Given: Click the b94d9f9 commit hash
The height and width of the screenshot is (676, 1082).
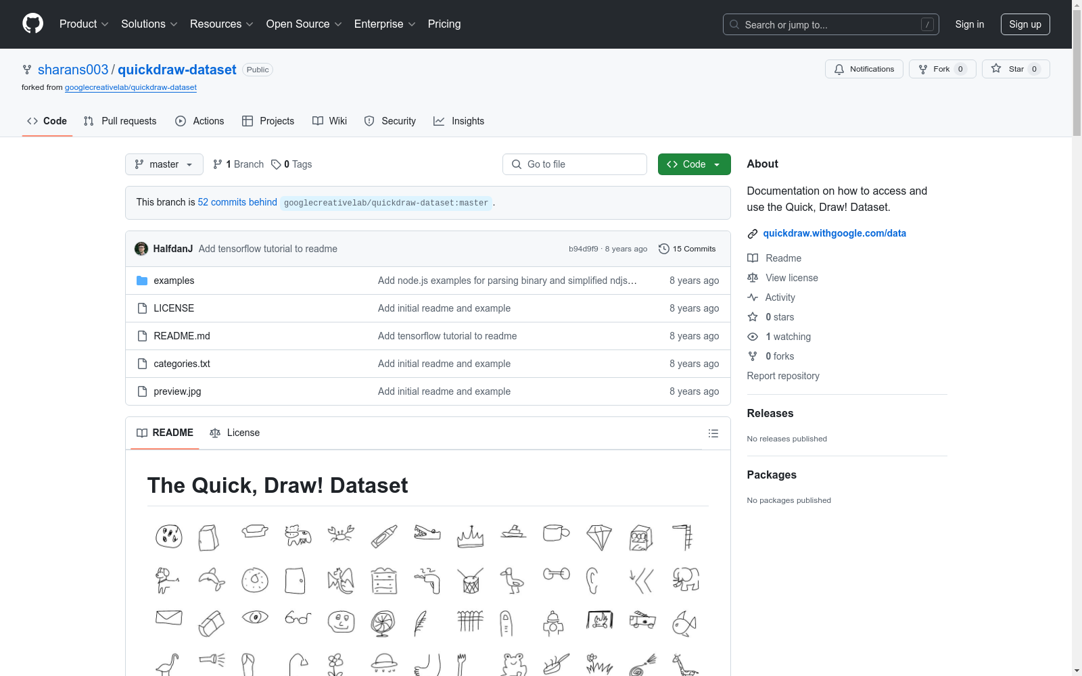Looking at the screenshot, I should pos(584,249).
